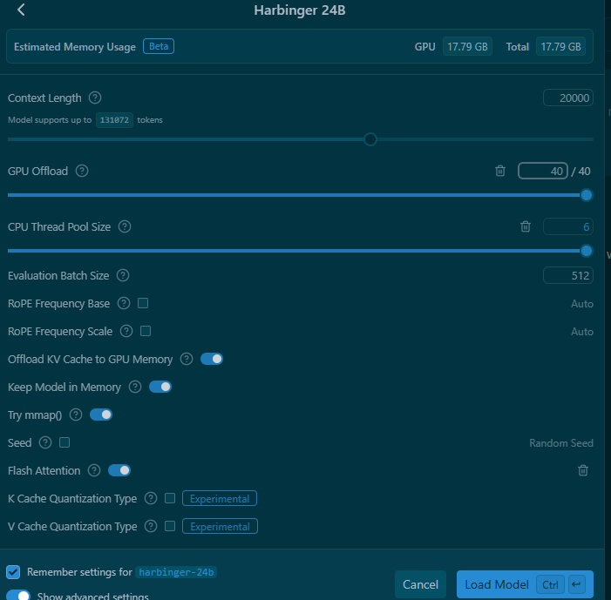
Task: Open help icon next to Seed
Action: pyautogui.click(x=45, y=442)
